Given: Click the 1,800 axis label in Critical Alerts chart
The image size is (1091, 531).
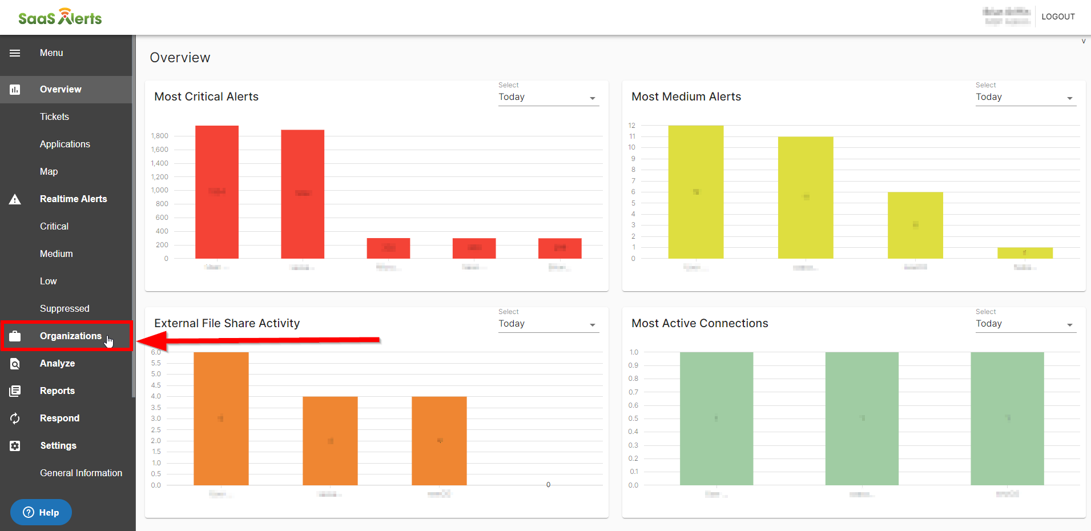Looking at the screenshot, I should tap(160, 136).
